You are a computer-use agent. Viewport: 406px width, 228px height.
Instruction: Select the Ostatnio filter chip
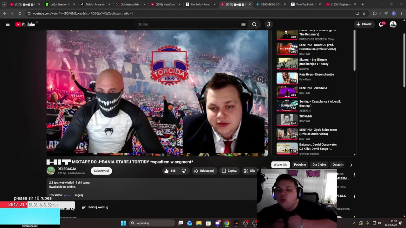[338, 165]
